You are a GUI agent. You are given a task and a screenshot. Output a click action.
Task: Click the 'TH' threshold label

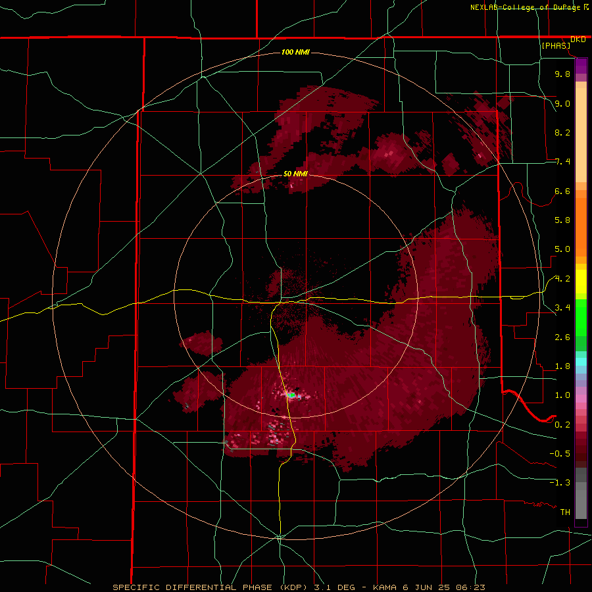565,512
